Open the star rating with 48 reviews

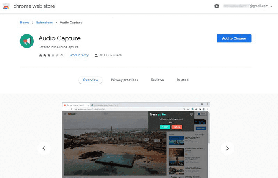51,55
